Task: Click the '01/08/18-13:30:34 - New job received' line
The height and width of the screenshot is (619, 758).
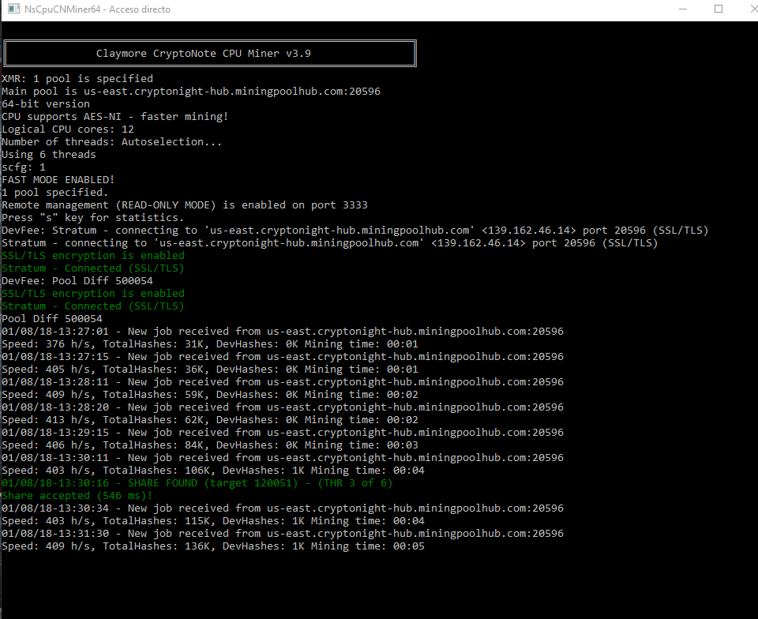Action: click(283, 508)
